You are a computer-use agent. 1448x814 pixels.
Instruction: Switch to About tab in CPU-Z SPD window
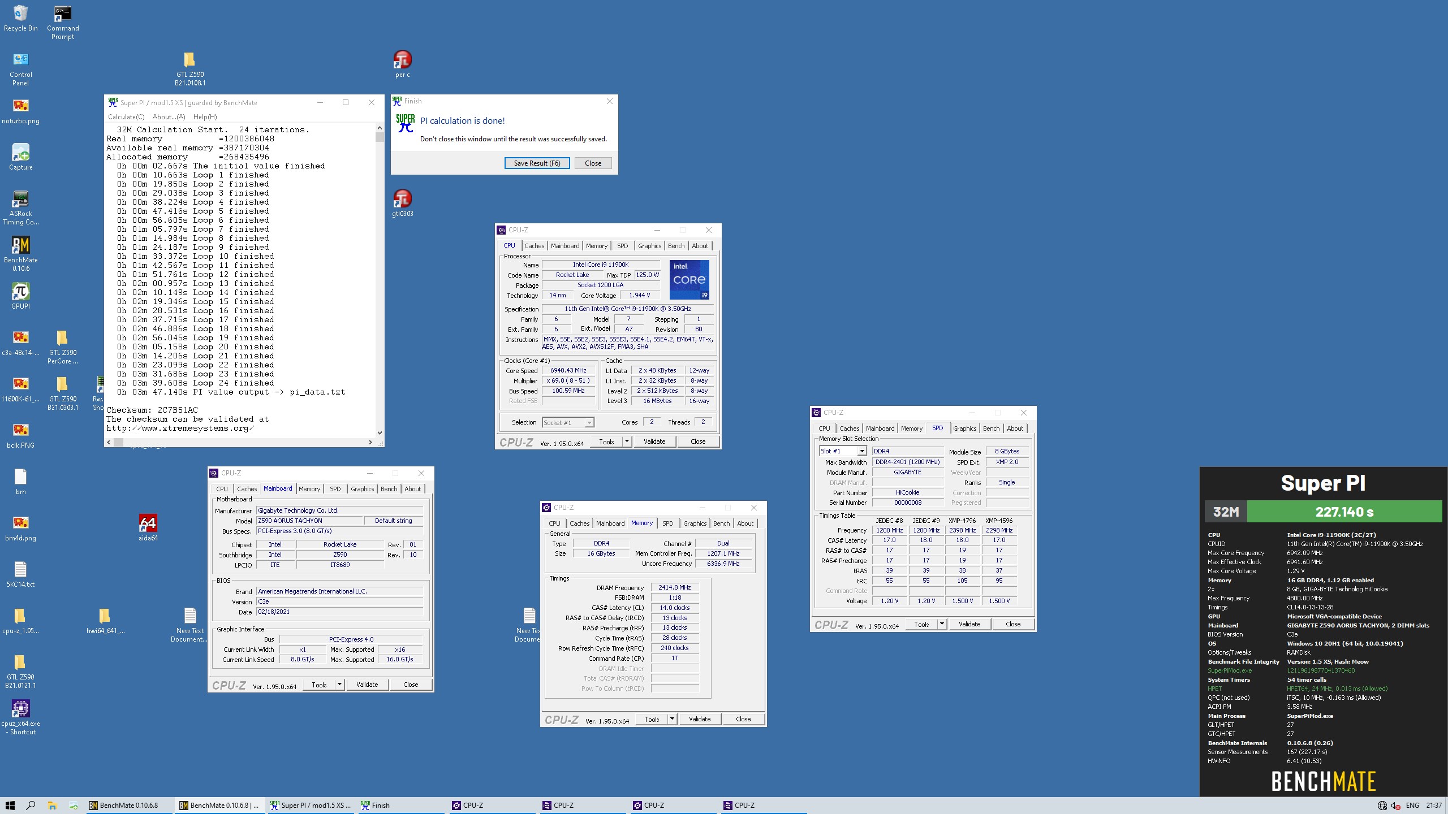tap(1015, 428)
